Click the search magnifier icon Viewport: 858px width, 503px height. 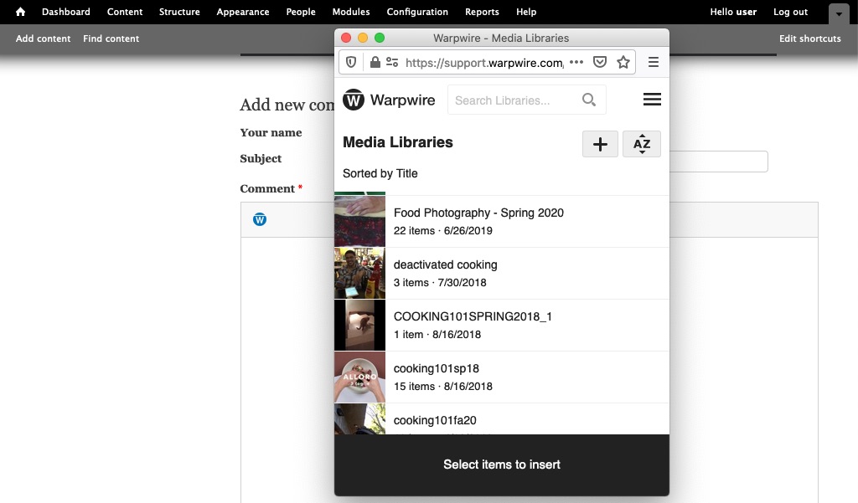(x=589, y=100)
